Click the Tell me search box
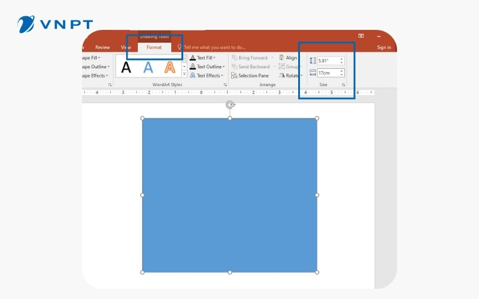 click(214, 47)
